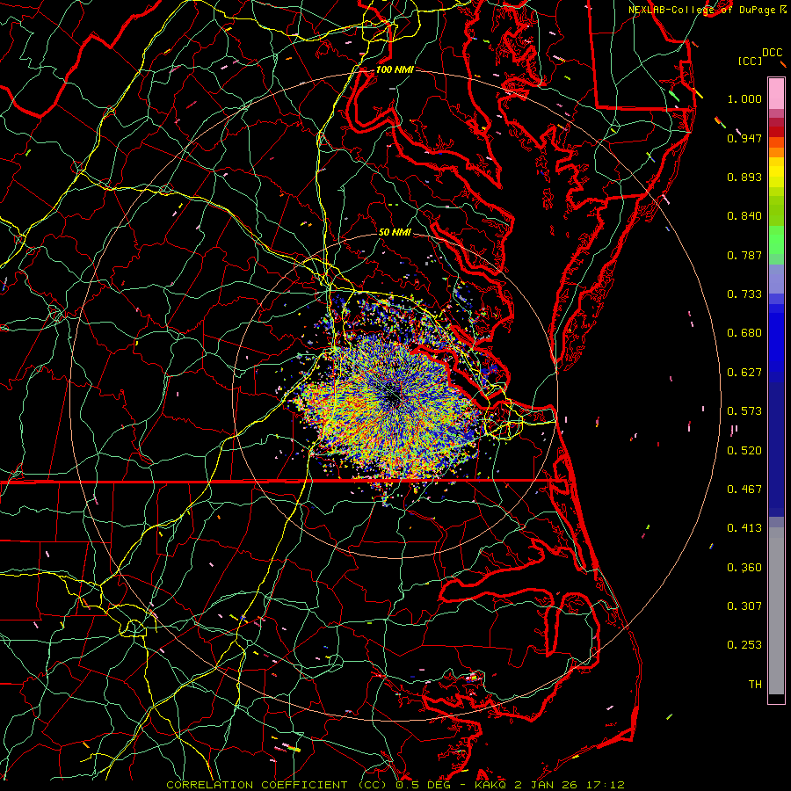Click the 0.787 scale value
Image resolution: width=791 pixels, height=791 pixels.
[x=744, y=255]
